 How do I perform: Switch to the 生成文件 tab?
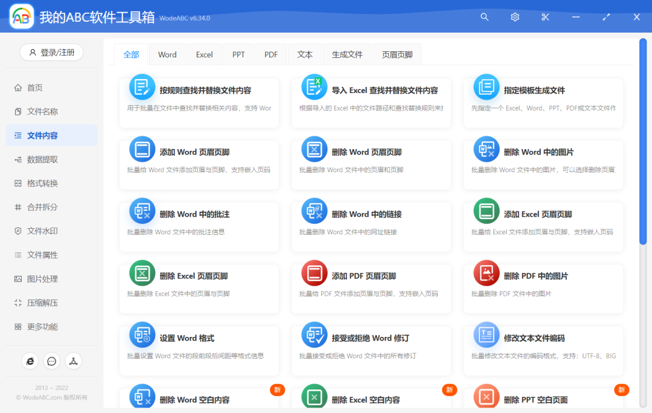(347, 54)
